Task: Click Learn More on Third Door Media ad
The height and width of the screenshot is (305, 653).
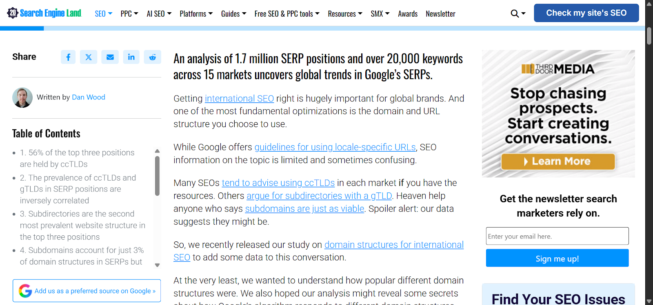Action: click(558, 161)
